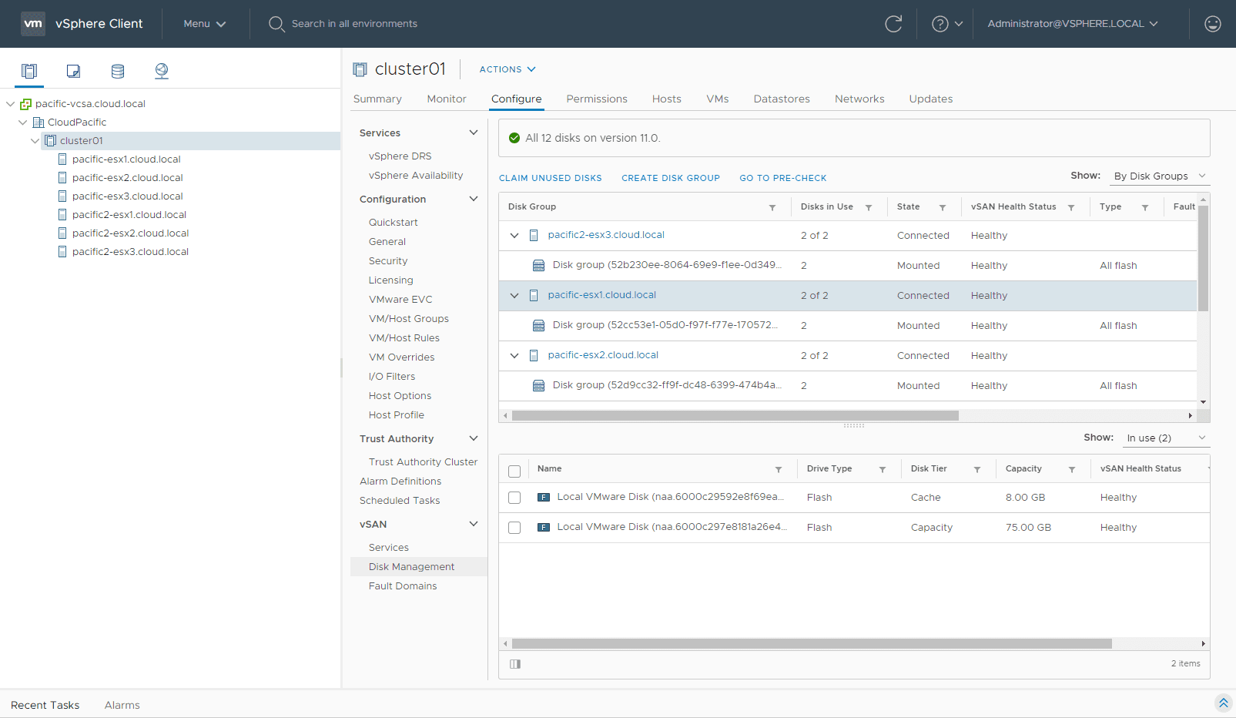Click the 'Search in all environments' field
Screen dimensions: 1236x718
pyautogui.click(x=353, y=24)
